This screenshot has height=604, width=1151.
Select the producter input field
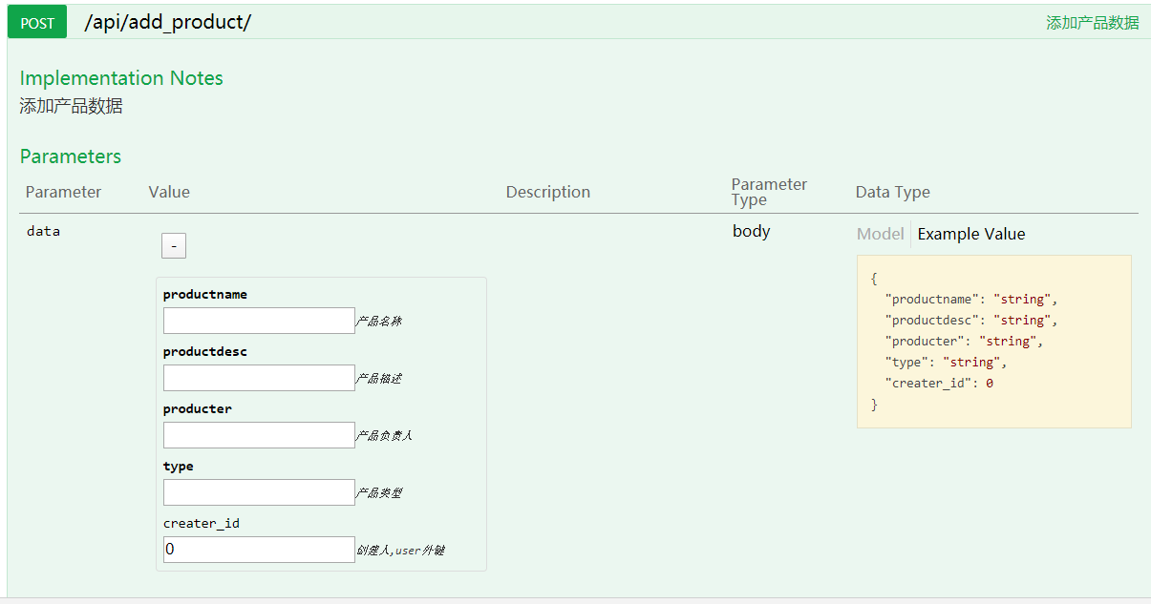point(259,435)
